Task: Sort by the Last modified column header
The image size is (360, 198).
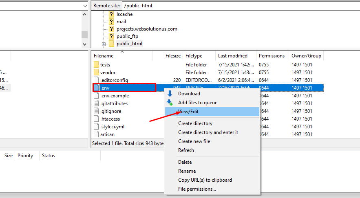Action: click(232, 56)
